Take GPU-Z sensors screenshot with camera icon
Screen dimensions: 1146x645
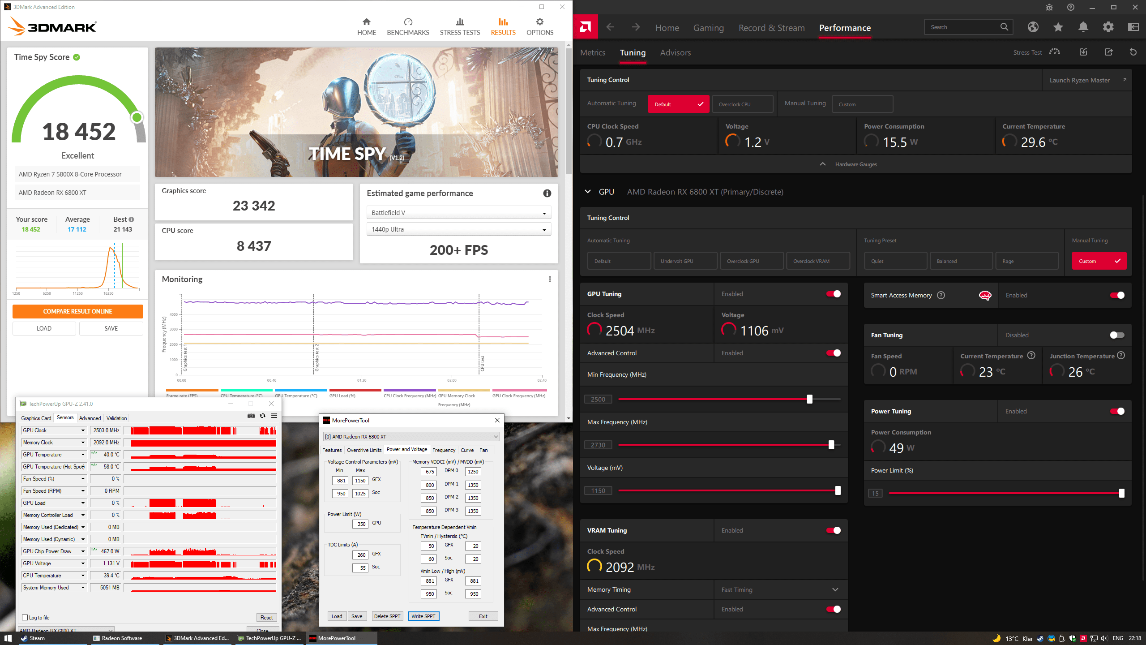[251, 416]
